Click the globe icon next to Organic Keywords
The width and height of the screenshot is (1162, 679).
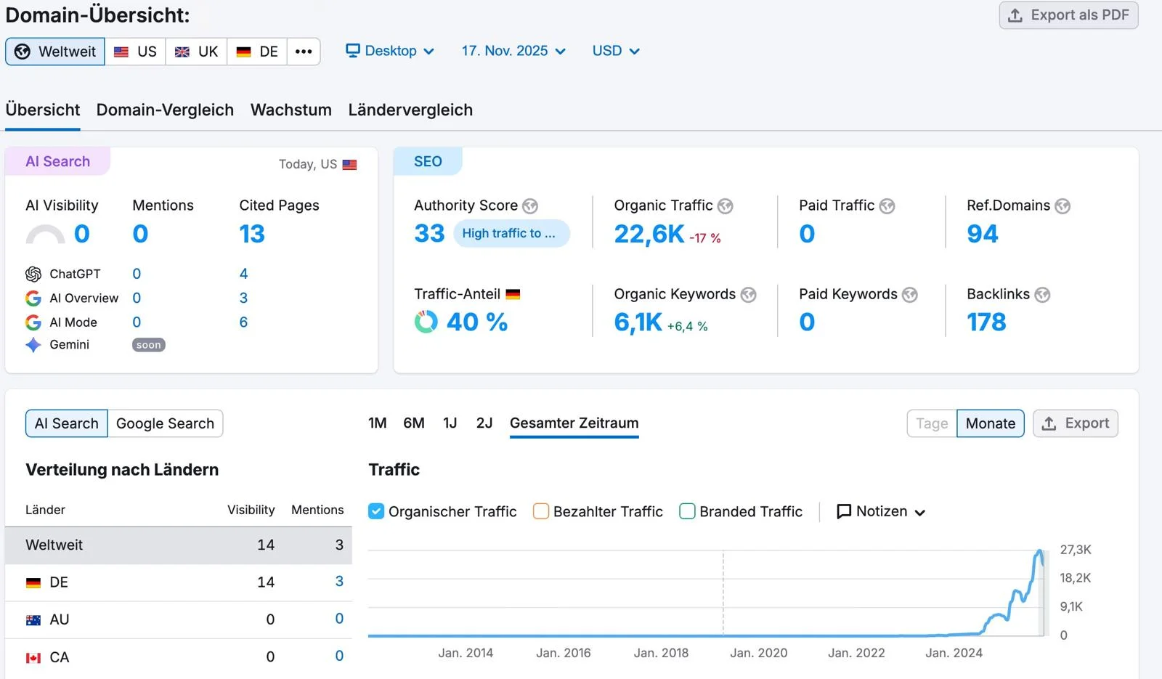[748, 295]
